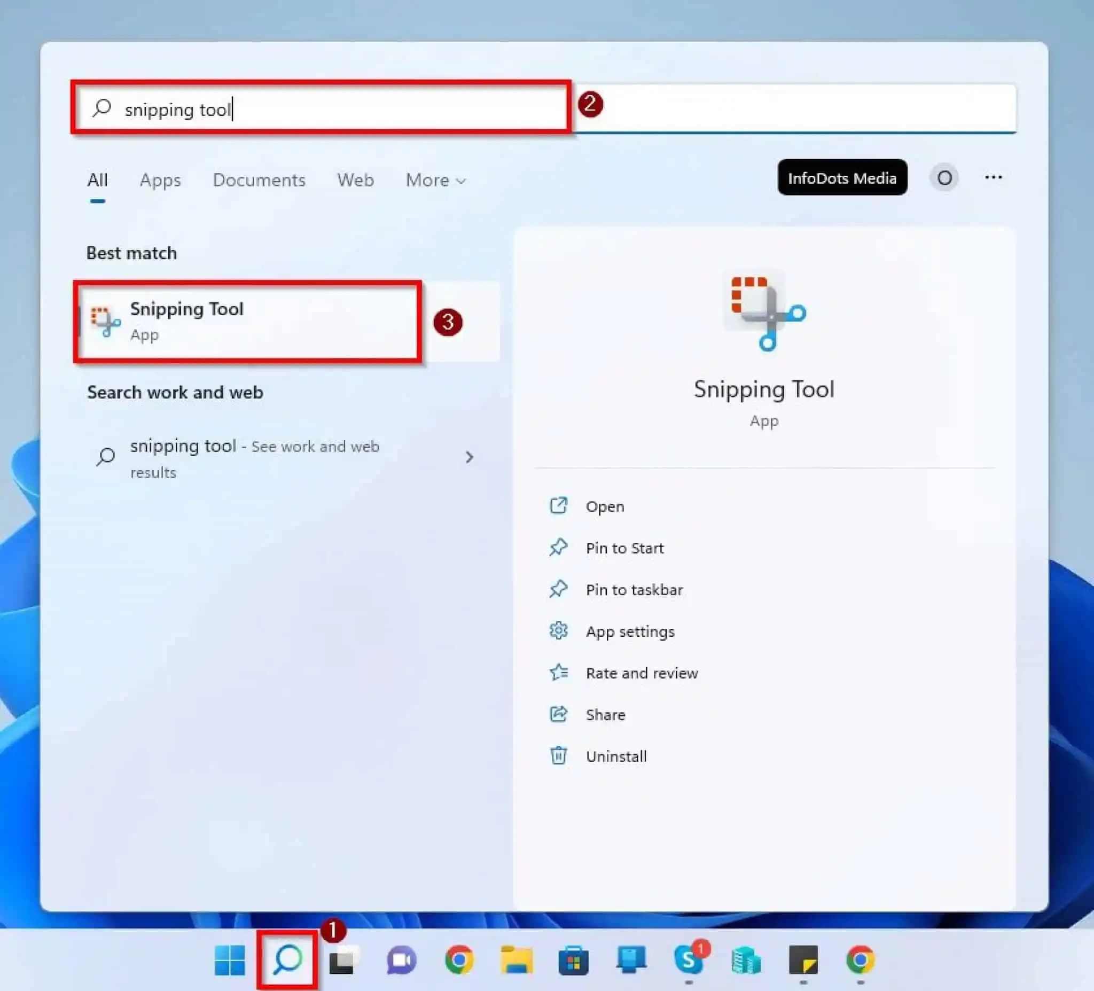Click the Pin to Start pin icon
This screenshot has width=1094, height=991.
pyautogui.click(x=559, y=548)
